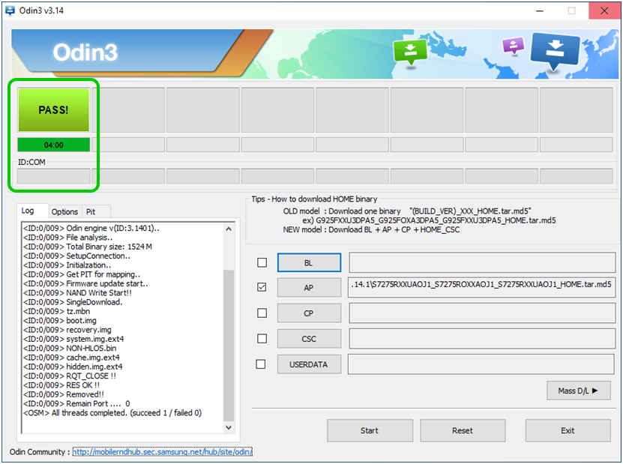Tick the CSC checkbox
The width and height of the screenshot is (623, 464).
[x=261, y=338]
